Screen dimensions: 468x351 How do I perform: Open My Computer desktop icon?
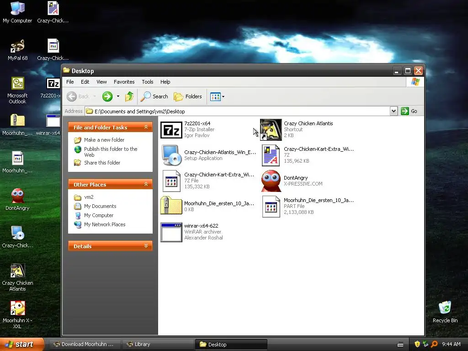[17, 12]
